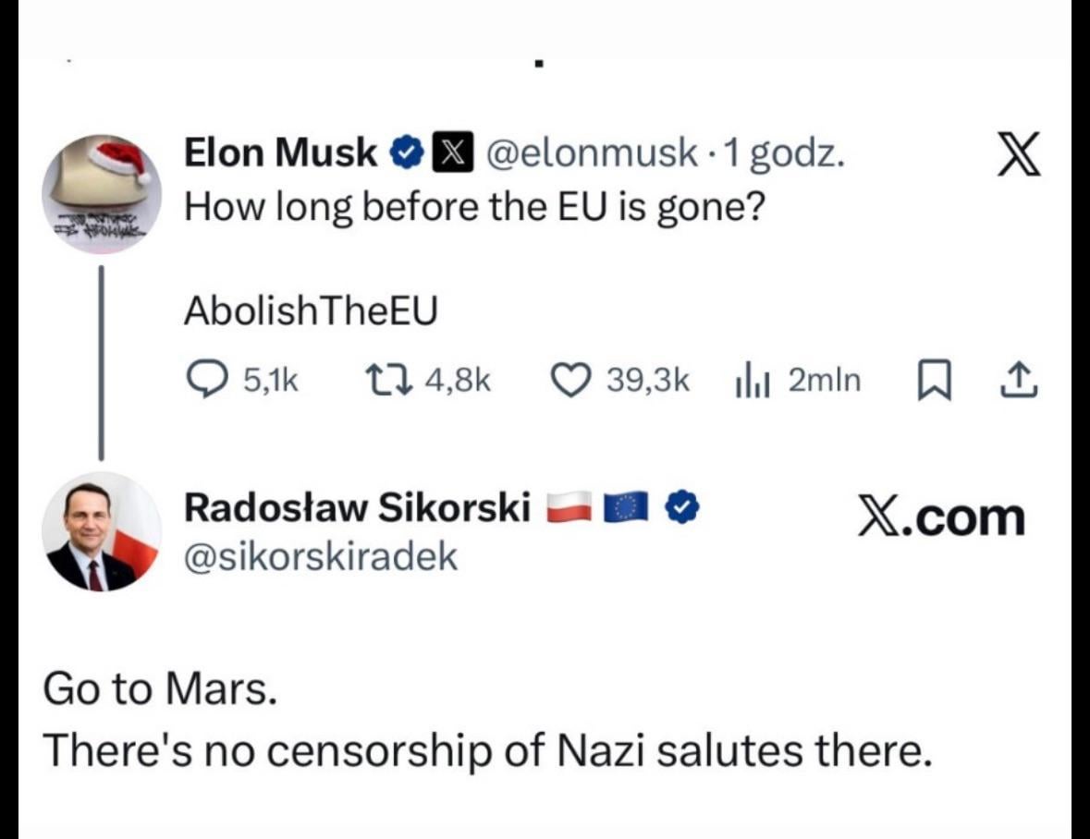Click the EU flag next to Sikorski

click(x=625, y=506)
